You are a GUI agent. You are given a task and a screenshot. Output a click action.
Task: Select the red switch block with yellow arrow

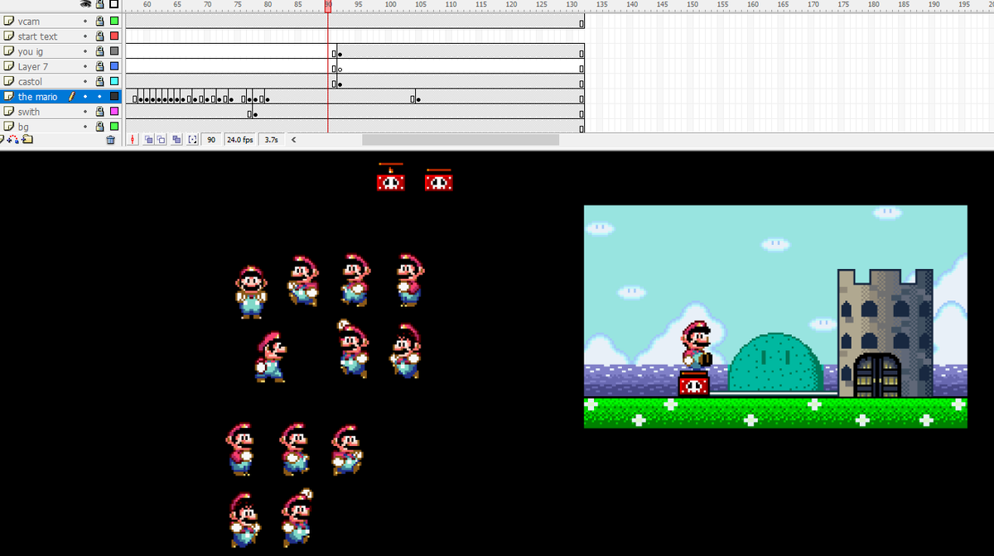391,178
